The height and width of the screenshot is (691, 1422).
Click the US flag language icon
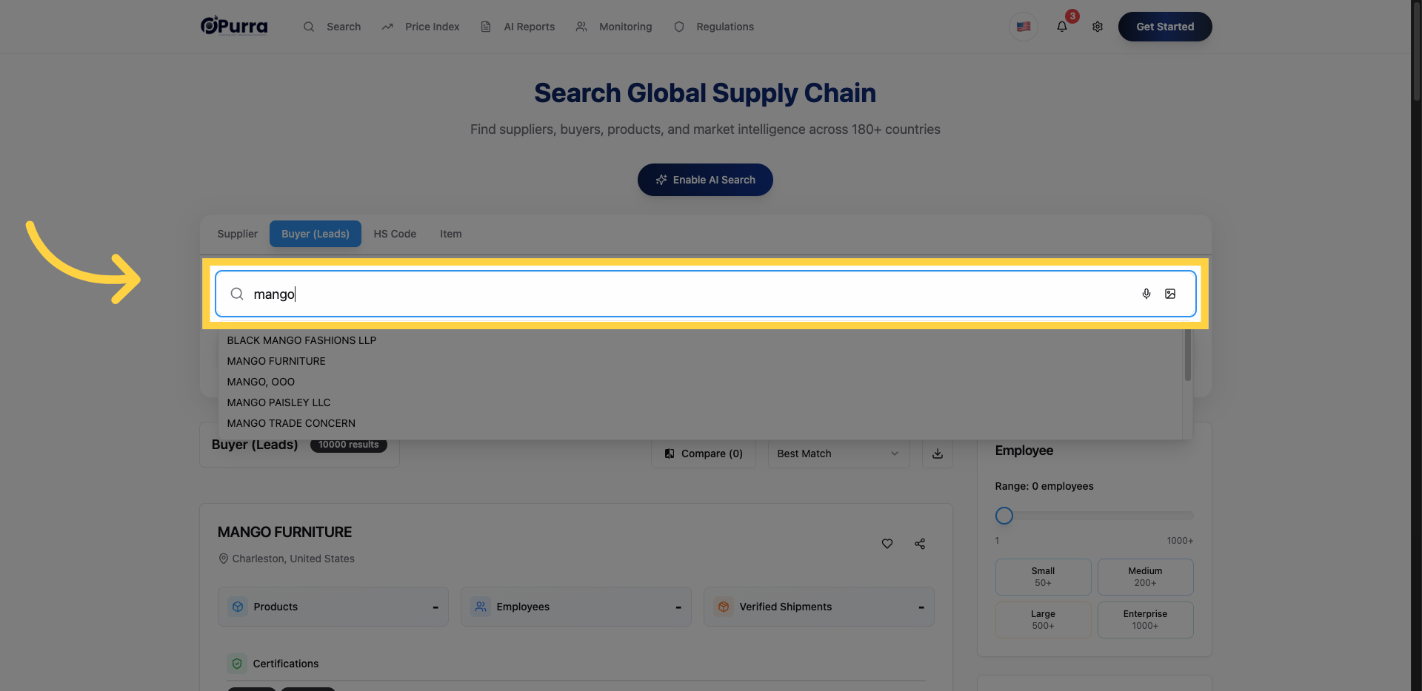(1024, 27)
